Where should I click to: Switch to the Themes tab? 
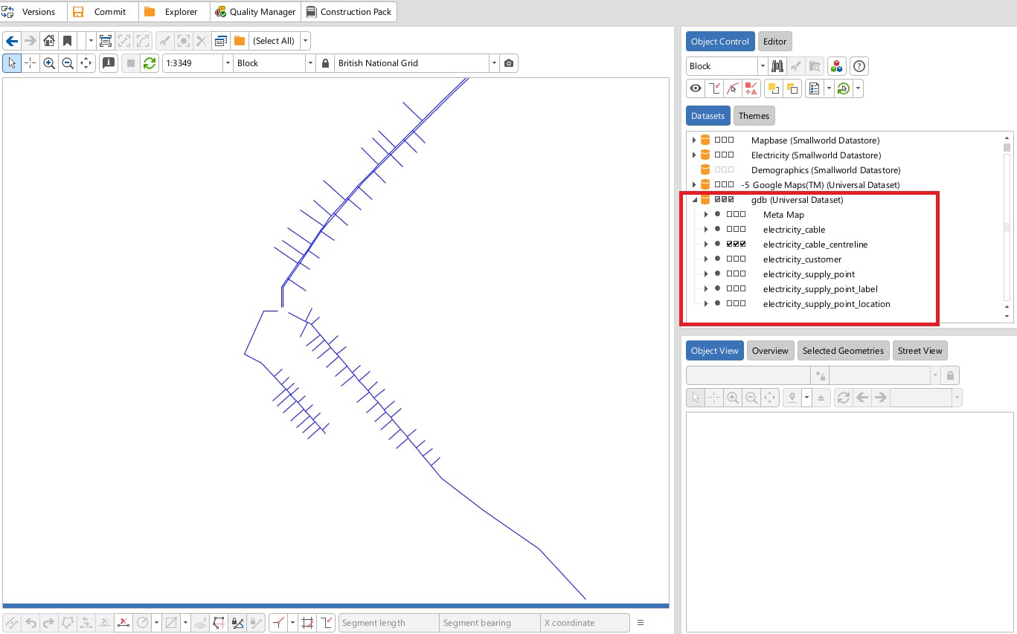pos(754,116)
